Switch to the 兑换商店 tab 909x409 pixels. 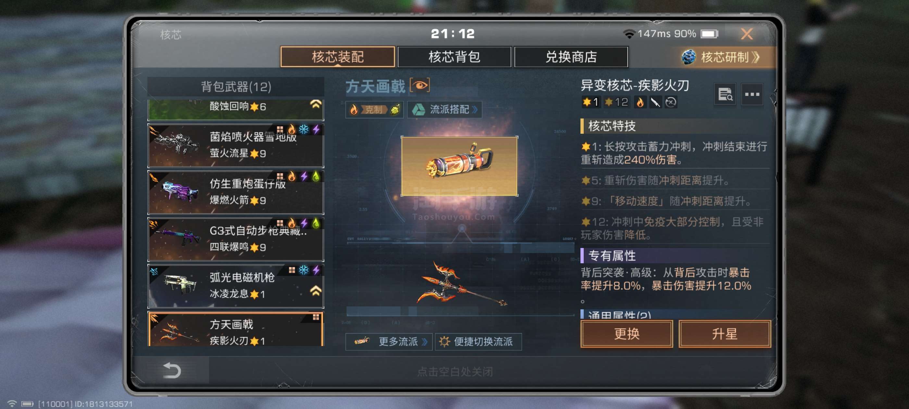pos(571,57)
